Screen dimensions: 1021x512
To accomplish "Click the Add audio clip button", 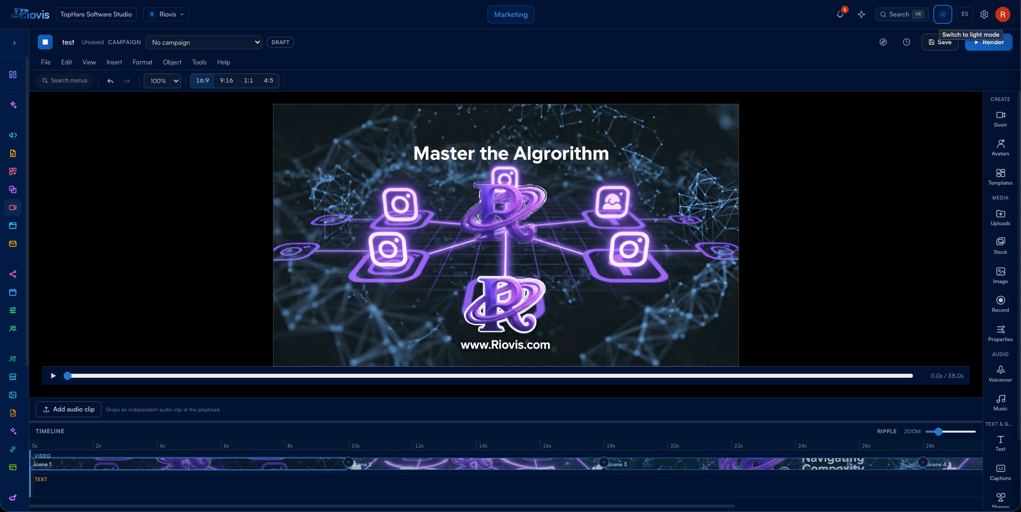I will 69,409.
